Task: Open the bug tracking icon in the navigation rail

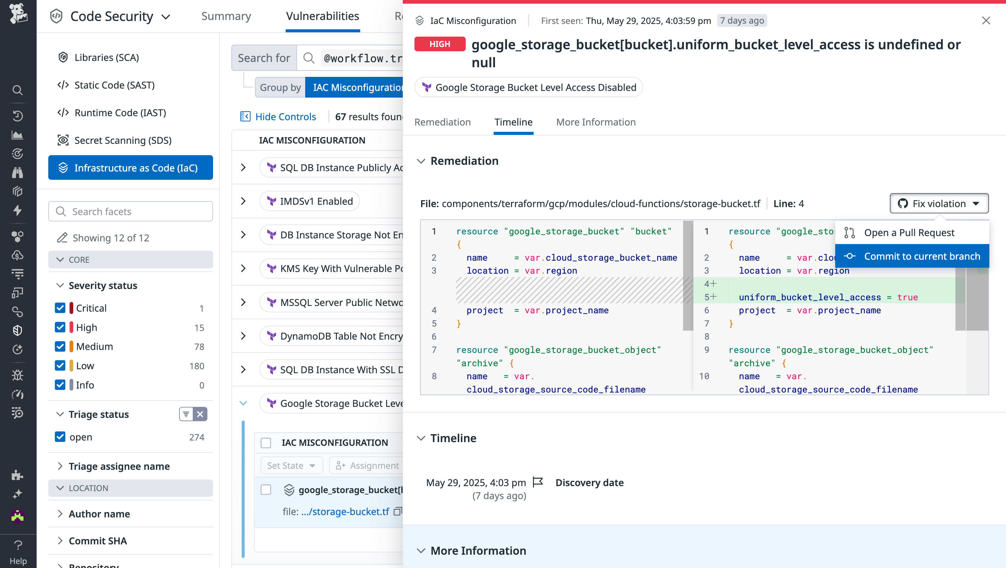Action: [x=18, y=375]
